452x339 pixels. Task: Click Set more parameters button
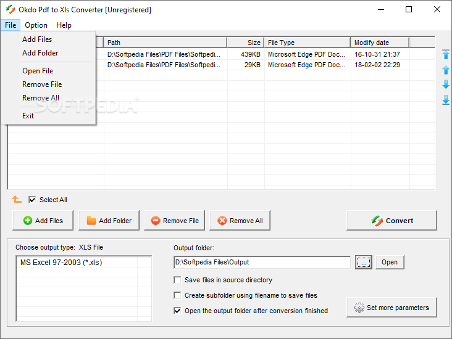click(x=391, y=308)
